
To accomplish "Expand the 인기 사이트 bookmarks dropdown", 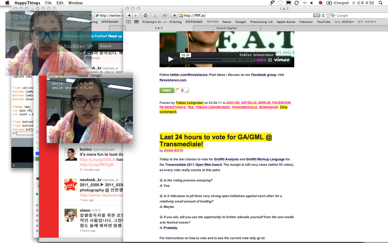I will pos(366,22).
